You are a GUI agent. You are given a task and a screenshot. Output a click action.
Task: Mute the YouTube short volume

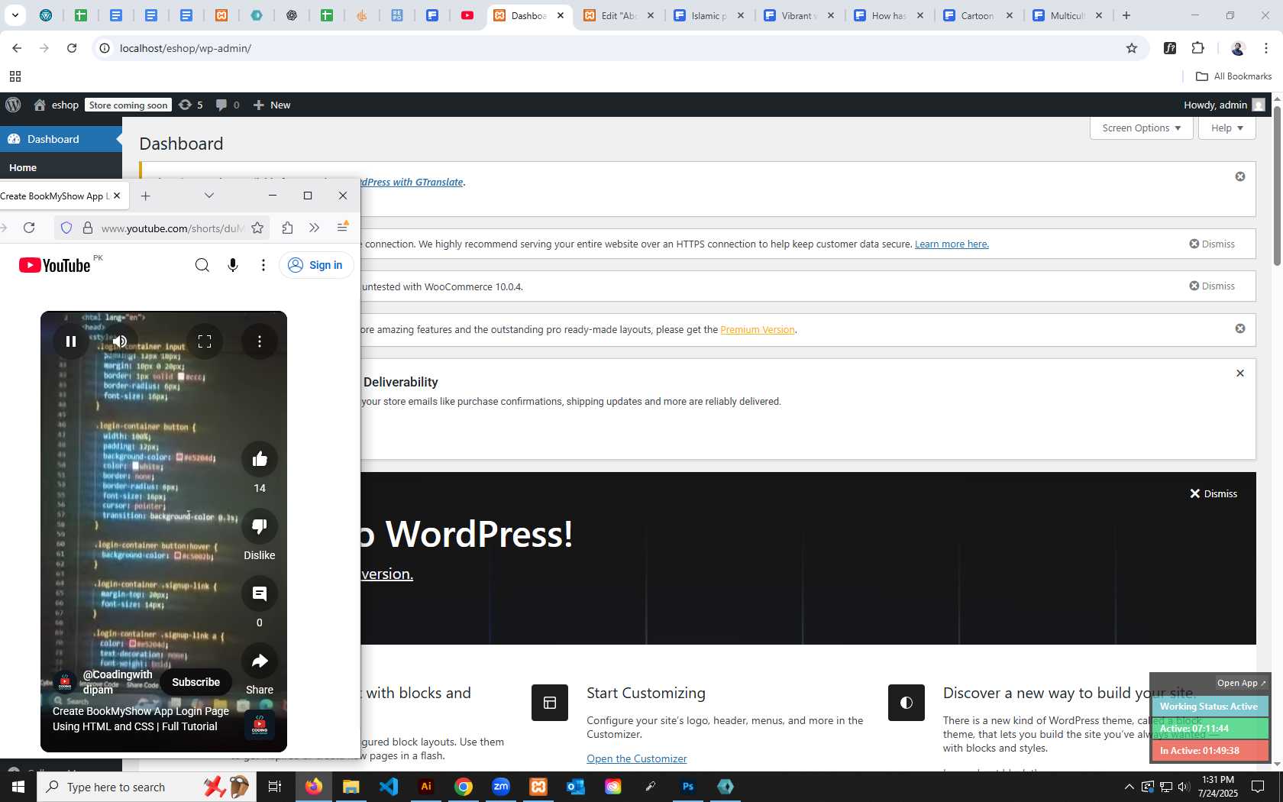point(120,341)
